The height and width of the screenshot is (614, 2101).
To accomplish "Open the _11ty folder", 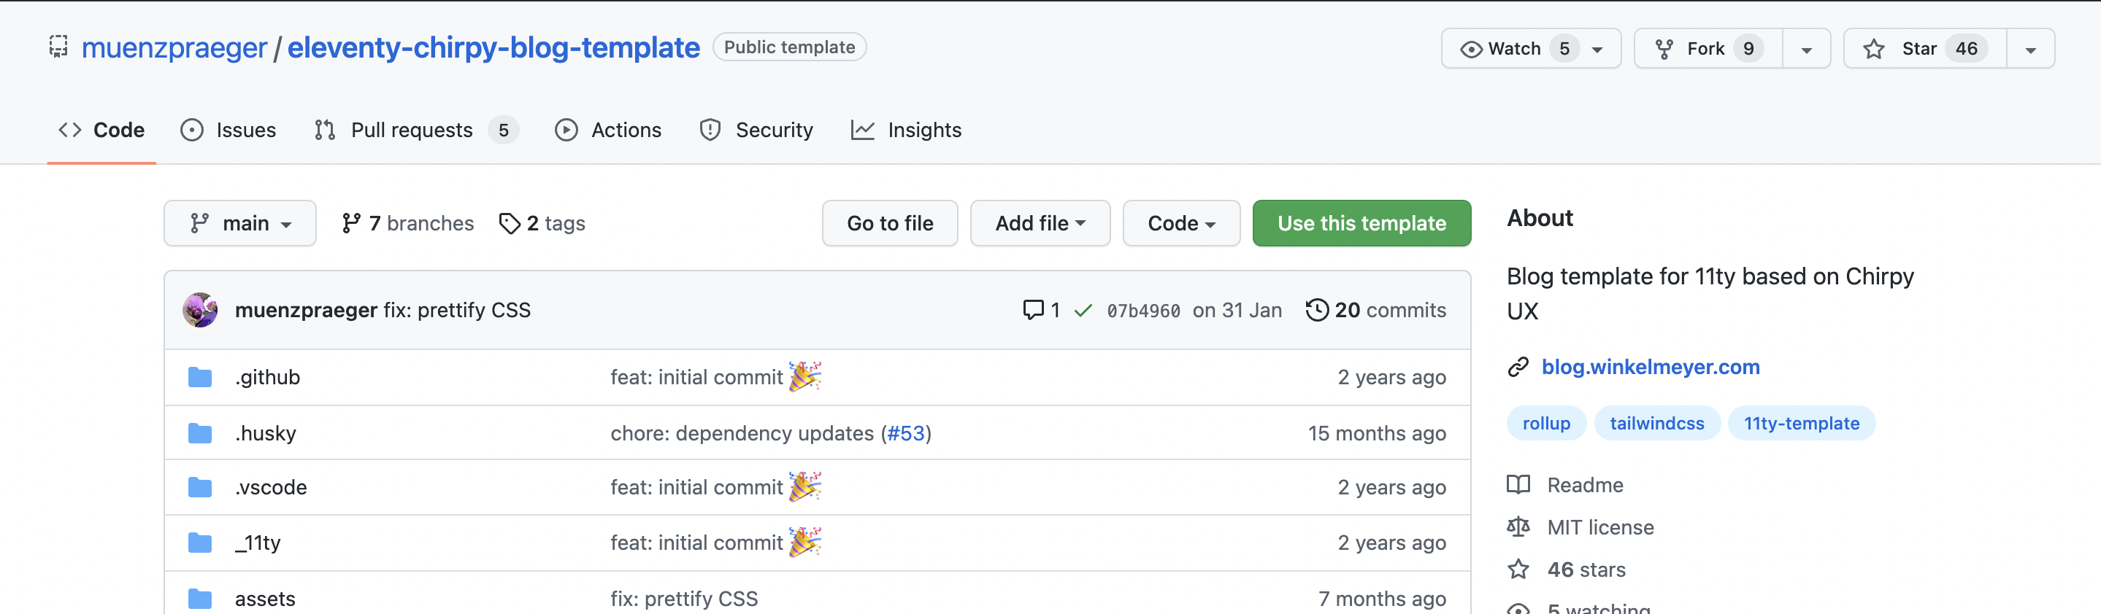I will [x=258, y=543].
